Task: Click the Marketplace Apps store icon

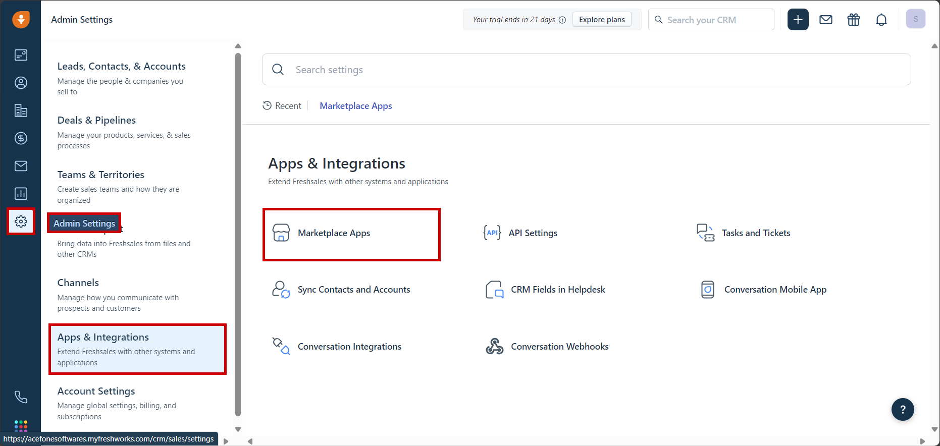Action: tap(281, 233)
